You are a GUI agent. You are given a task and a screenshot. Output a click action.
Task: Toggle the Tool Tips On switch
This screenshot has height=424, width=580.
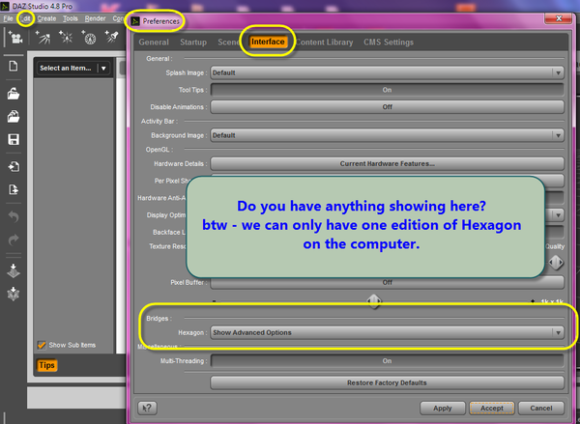(x=387, y=90)
